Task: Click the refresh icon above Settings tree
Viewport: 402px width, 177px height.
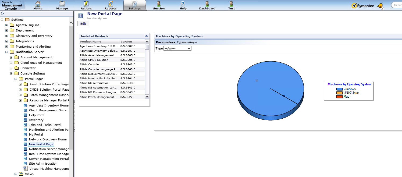Action: [2, 13]
